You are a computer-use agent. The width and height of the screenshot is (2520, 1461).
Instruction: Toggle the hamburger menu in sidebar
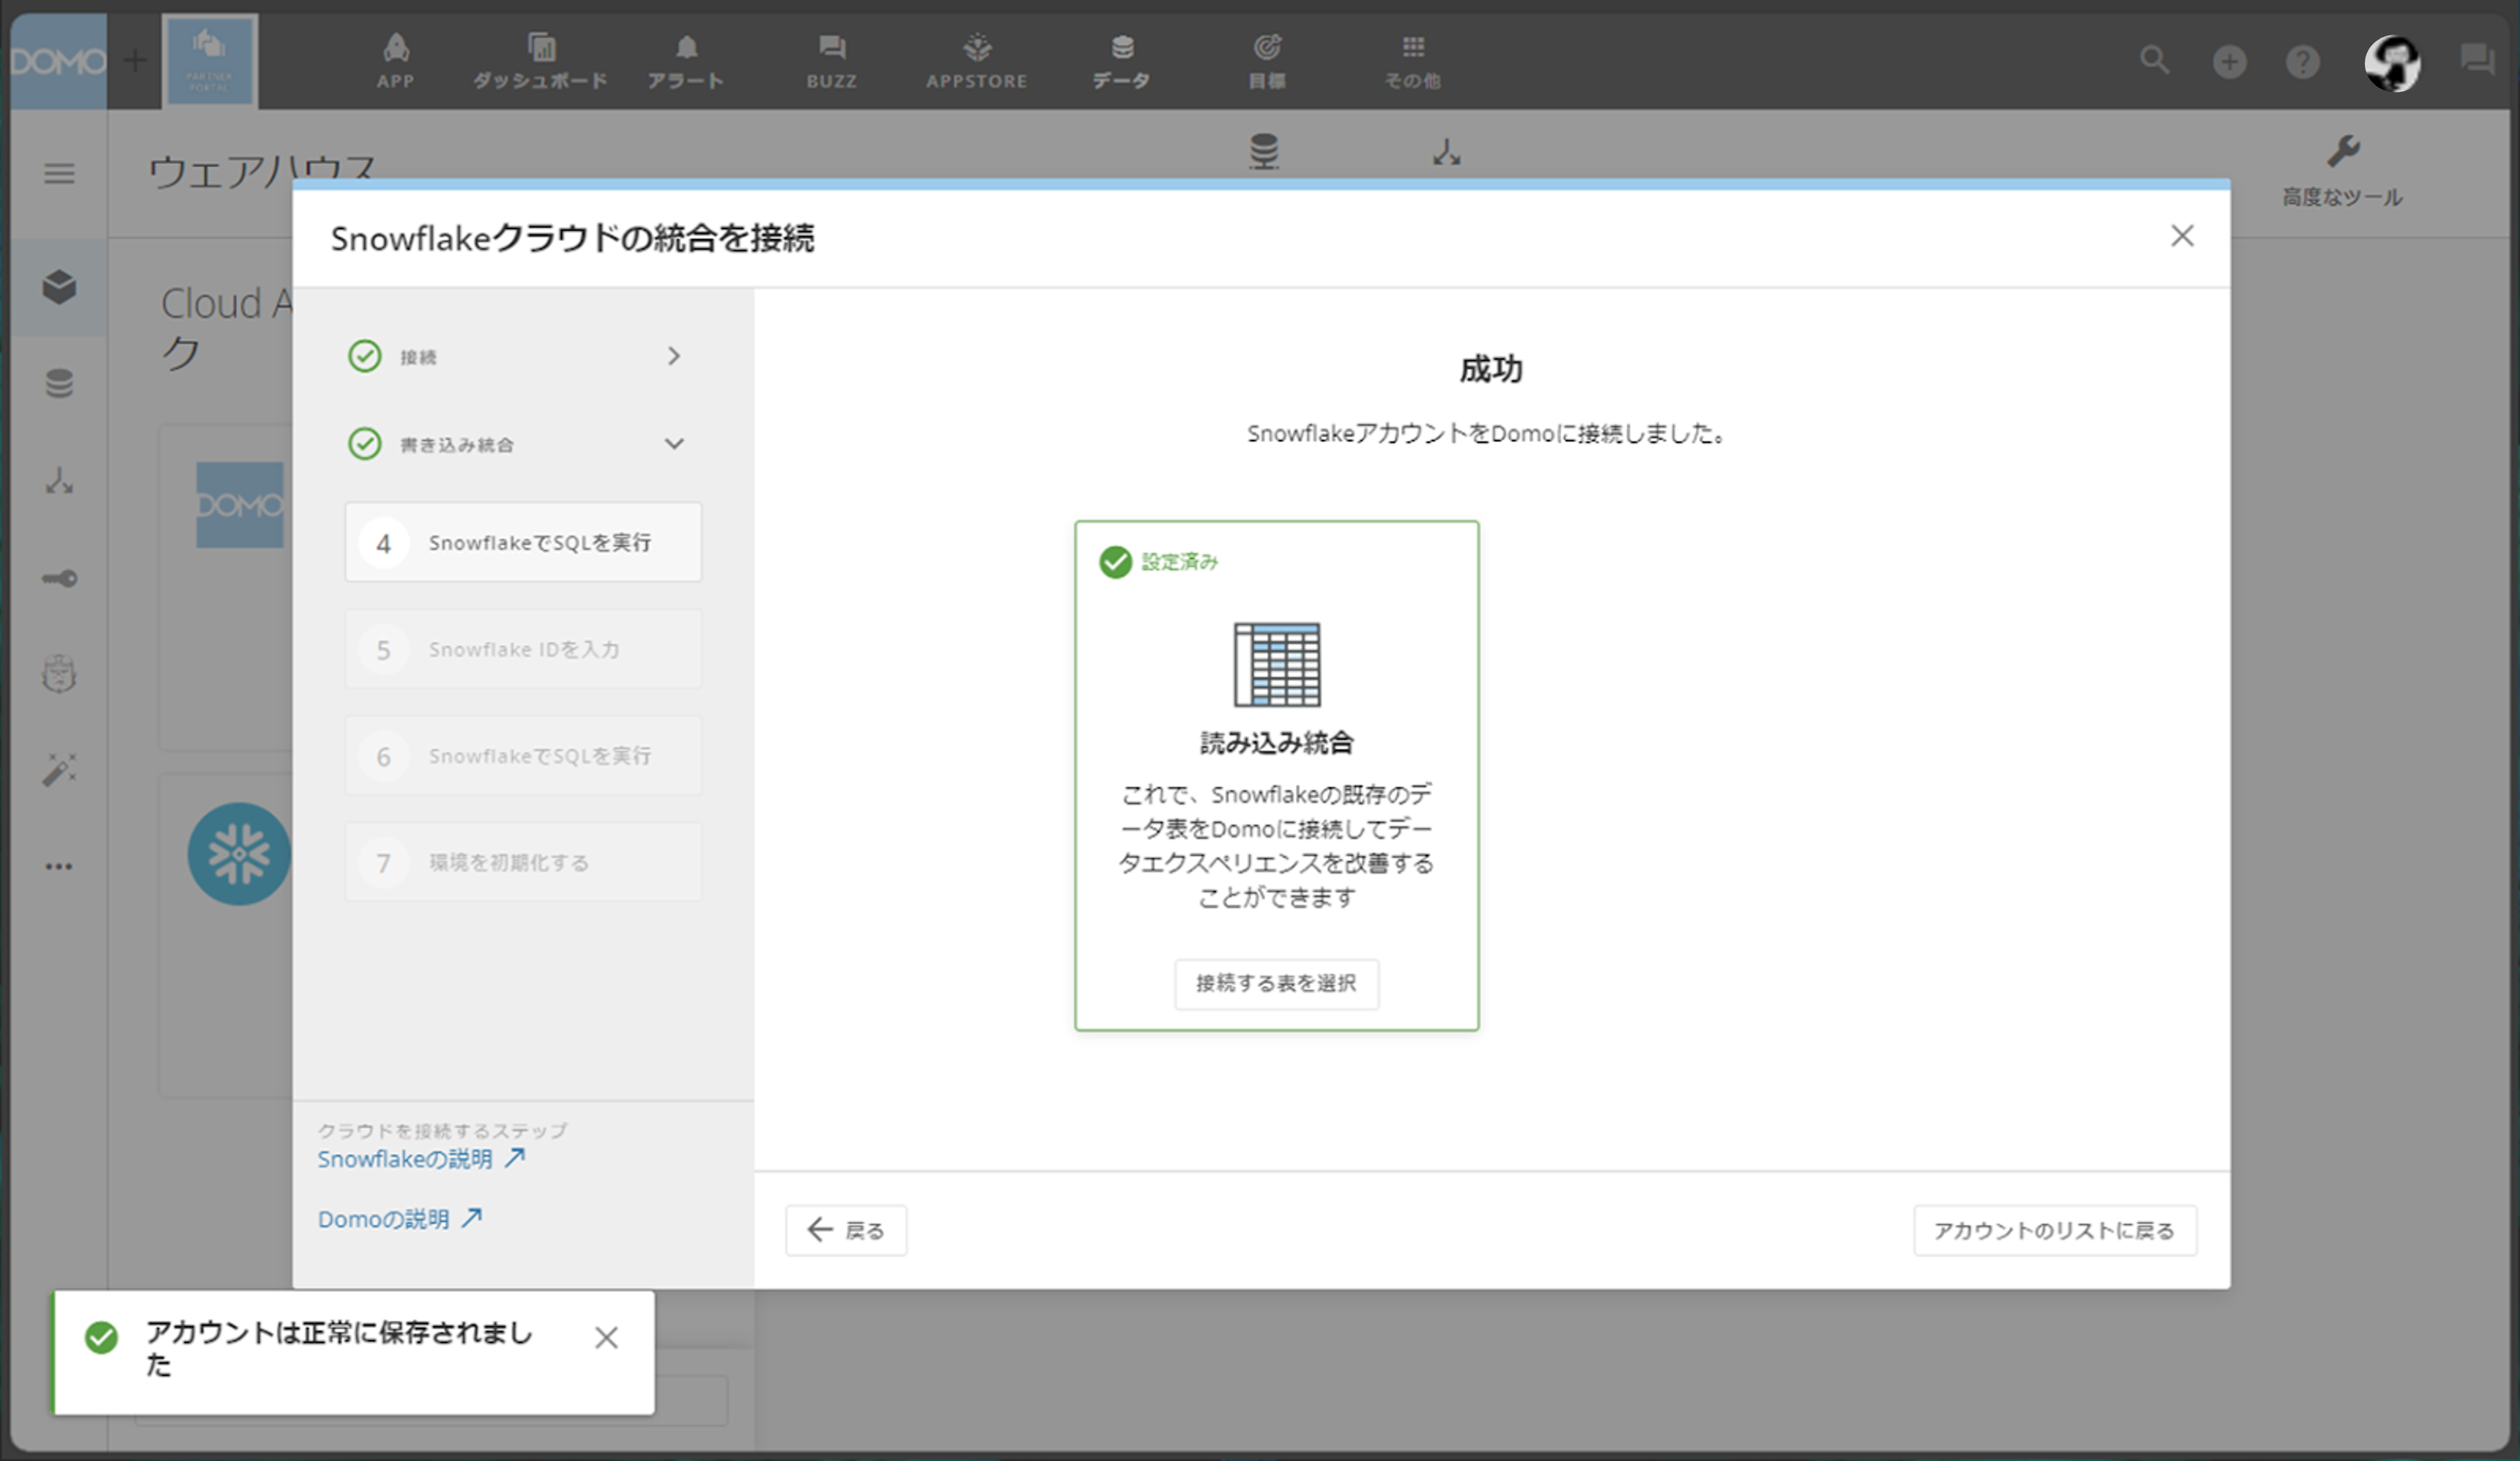tap(59, 174)
